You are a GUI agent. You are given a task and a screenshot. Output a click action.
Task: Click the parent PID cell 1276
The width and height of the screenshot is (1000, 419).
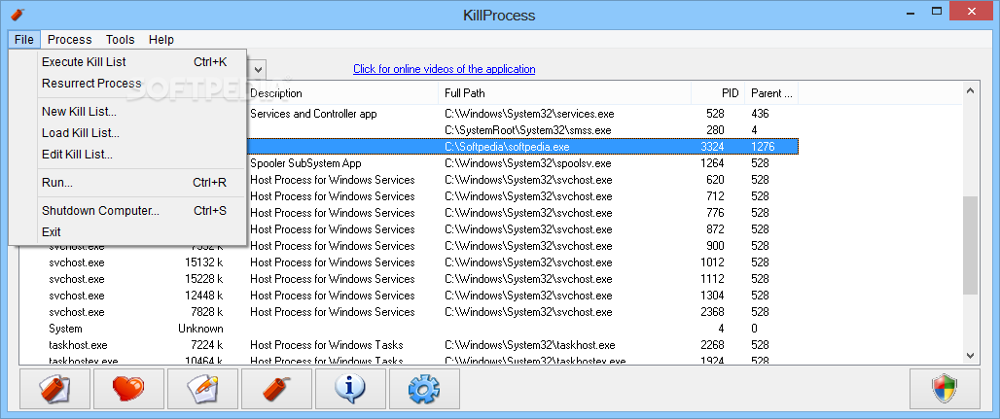pyautogui.click(x=763, y=147)
